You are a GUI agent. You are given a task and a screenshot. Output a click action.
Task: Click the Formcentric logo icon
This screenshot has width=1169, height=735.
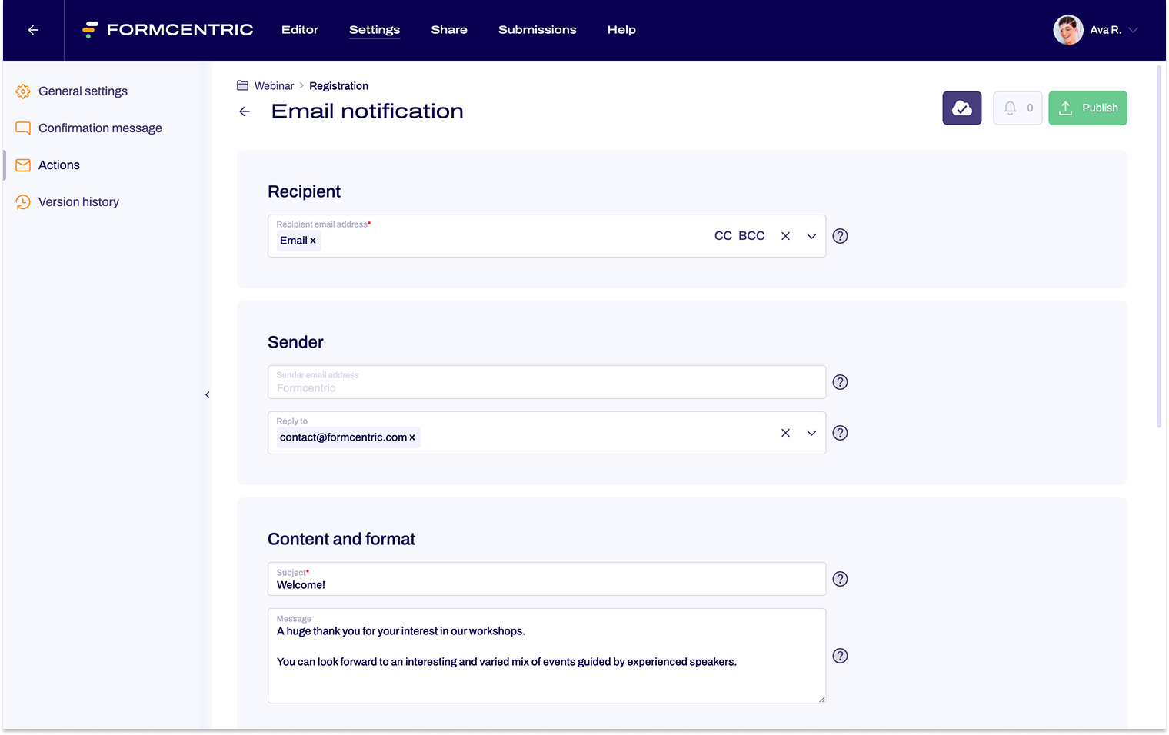[x=90, y=29]
